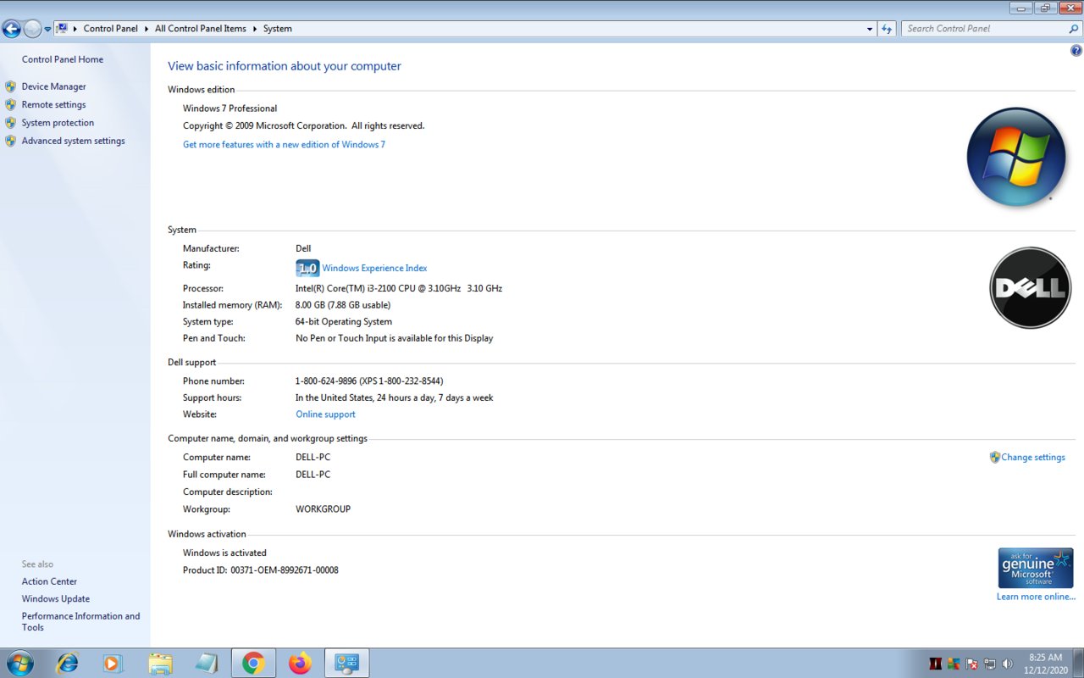Image resolution: width=1084 pixels, height=678 pixels.
Task: Click the 8.00 GB (7.88 GB usable) text
Action: click(343, 305)
